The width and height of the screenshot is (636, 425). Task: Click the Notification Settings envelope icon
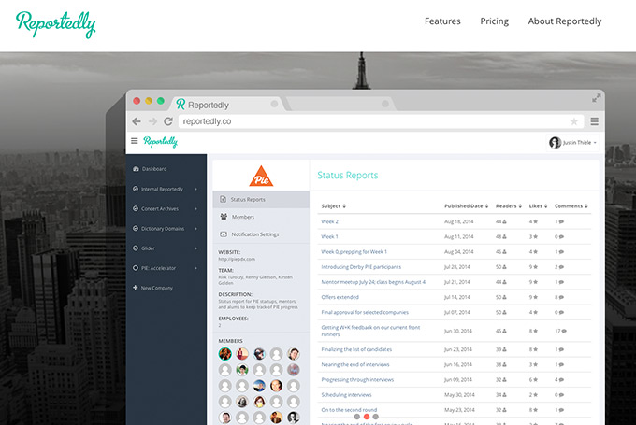224,234
